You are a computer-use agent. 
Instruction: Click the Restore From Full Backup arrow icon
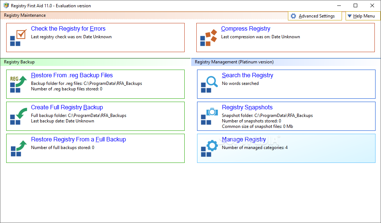[x=19, y=148]
